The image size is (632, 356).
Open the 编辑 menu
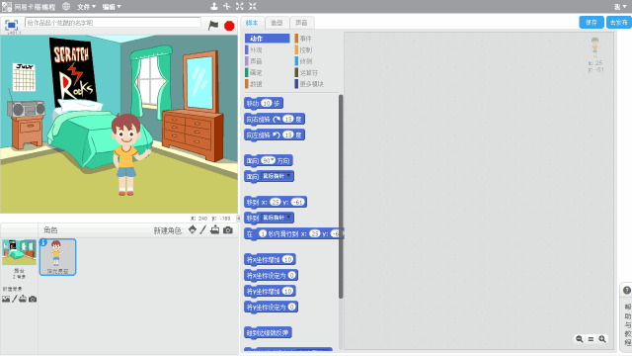pyautogui.click(x=112, y=7)
